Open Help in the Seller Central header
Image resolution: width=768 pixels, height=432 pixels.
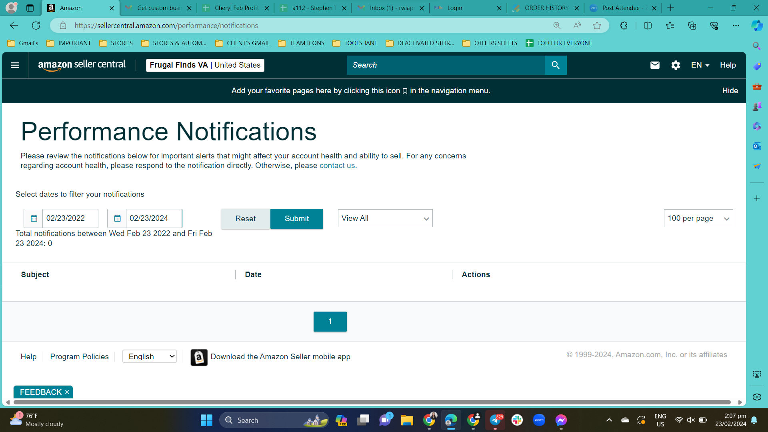coord(728,65)
